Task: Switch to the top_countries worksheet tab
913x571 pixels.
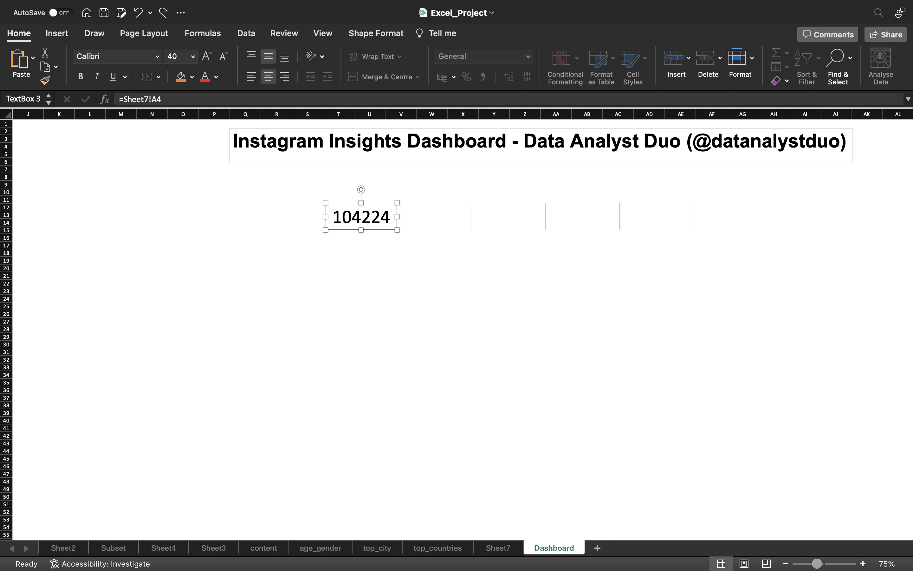Action: [x=437, y=548]
